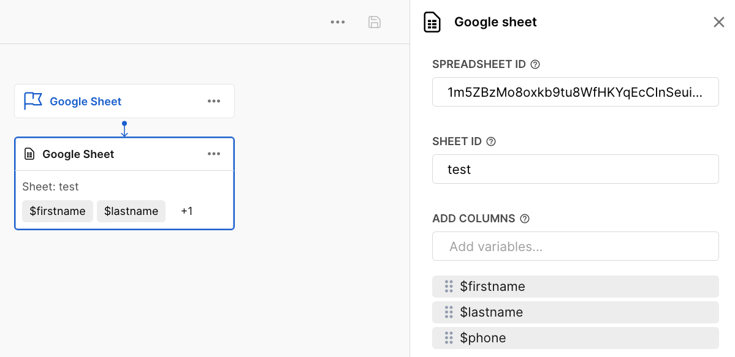Click the sheet icon on the selected block
This screenshot has height=357, width=735.
click(29, 154)
